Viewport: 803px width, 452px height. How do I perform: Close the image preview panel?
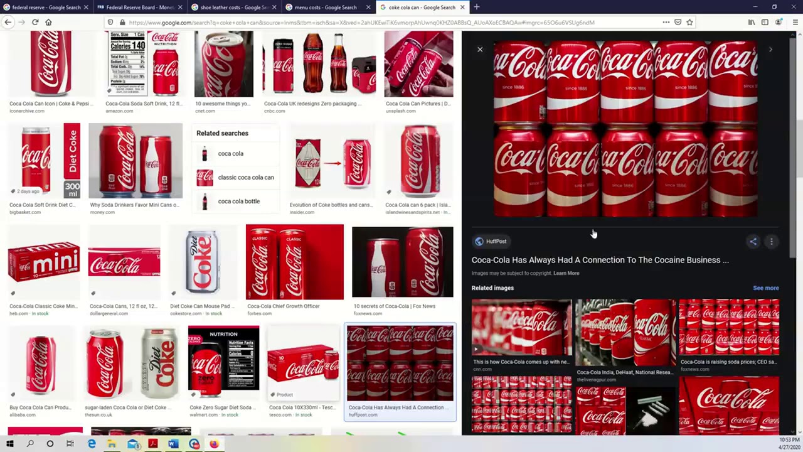480,50
